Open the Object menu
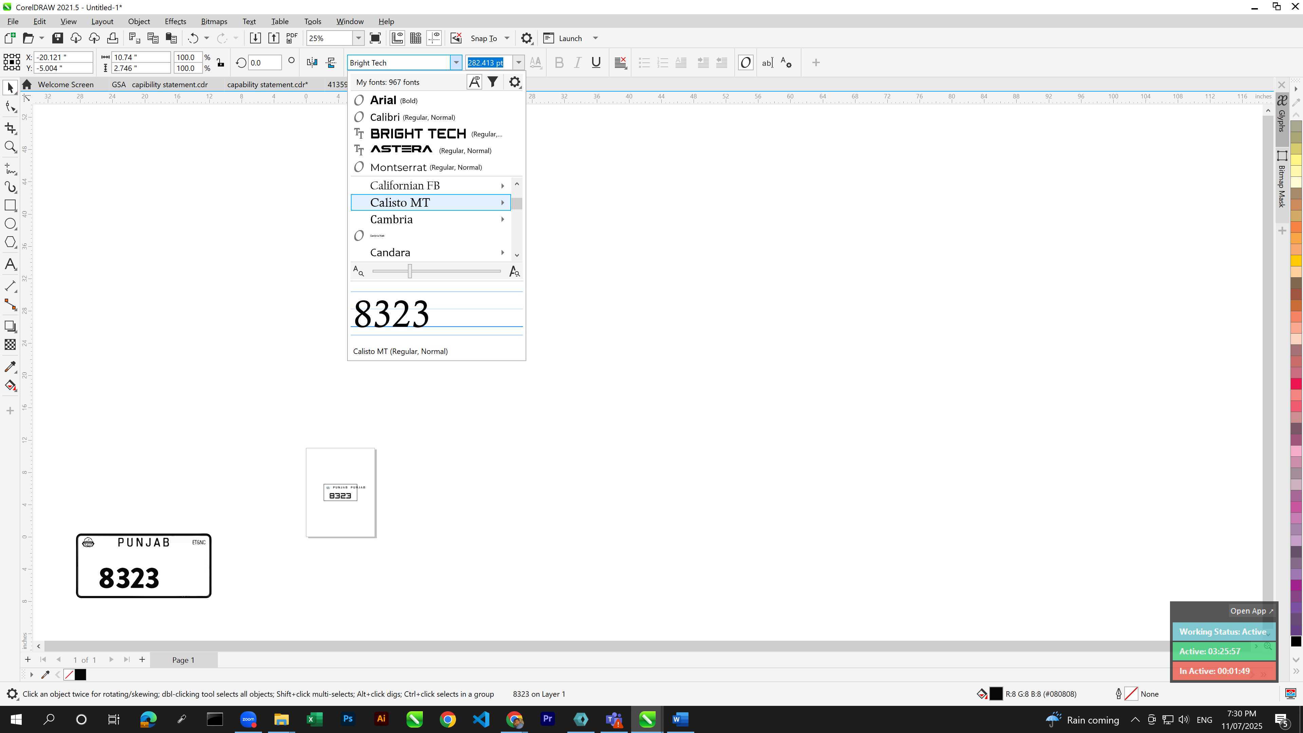 138,21
